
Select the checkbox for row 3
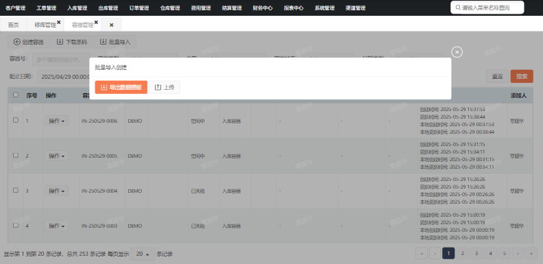(16, 190)
